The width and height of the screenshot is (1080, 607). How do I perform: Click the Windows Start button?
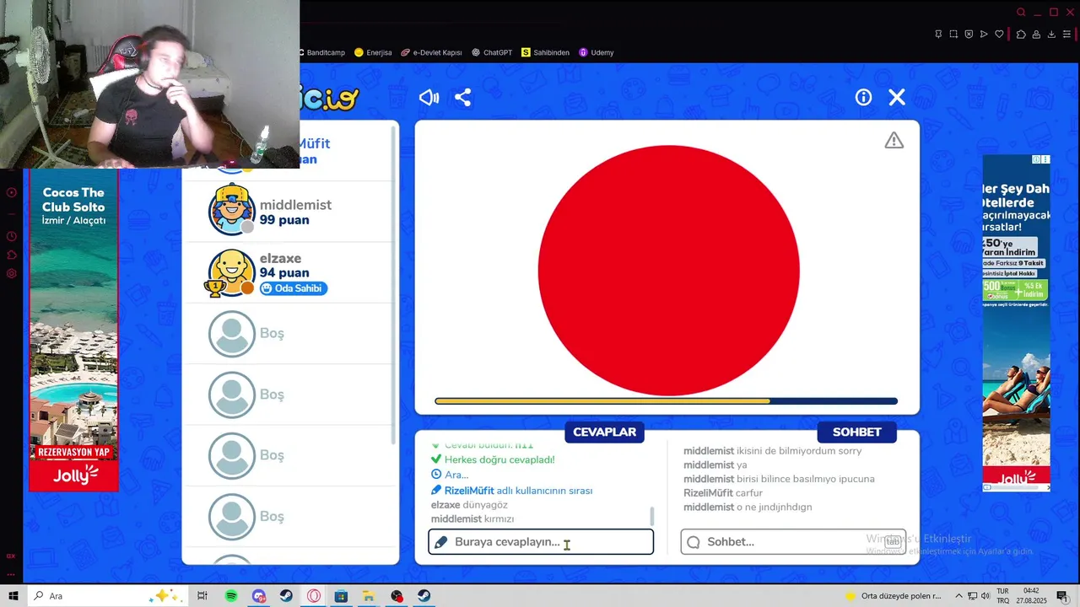(13, 596)
